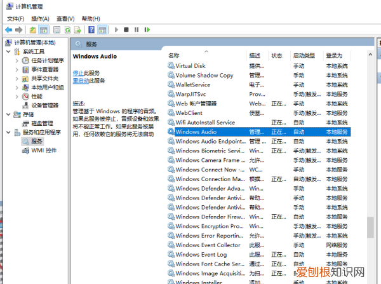Viewport: 381px width, 284px height.
Task: Click the Export list toolbar icon
Action: (x=77, y=30)
